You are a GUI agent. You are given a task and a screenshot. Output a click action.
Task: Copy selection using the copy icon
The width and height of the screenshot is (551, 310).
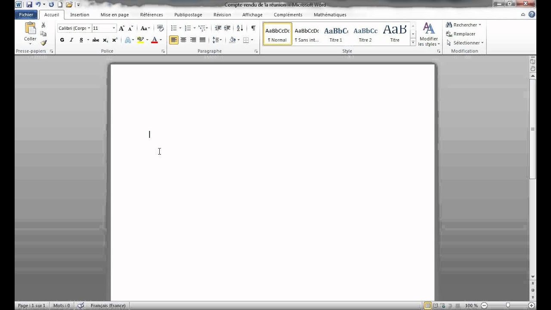click(43, 34)
